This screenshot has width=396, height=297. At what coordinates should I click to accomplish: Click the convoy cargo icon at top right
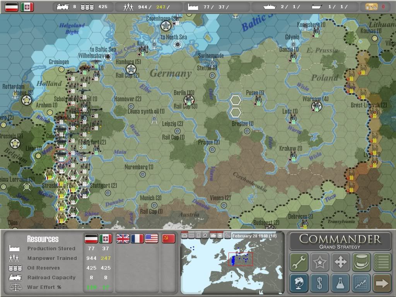pyautogui.click(x=372, y=7)
